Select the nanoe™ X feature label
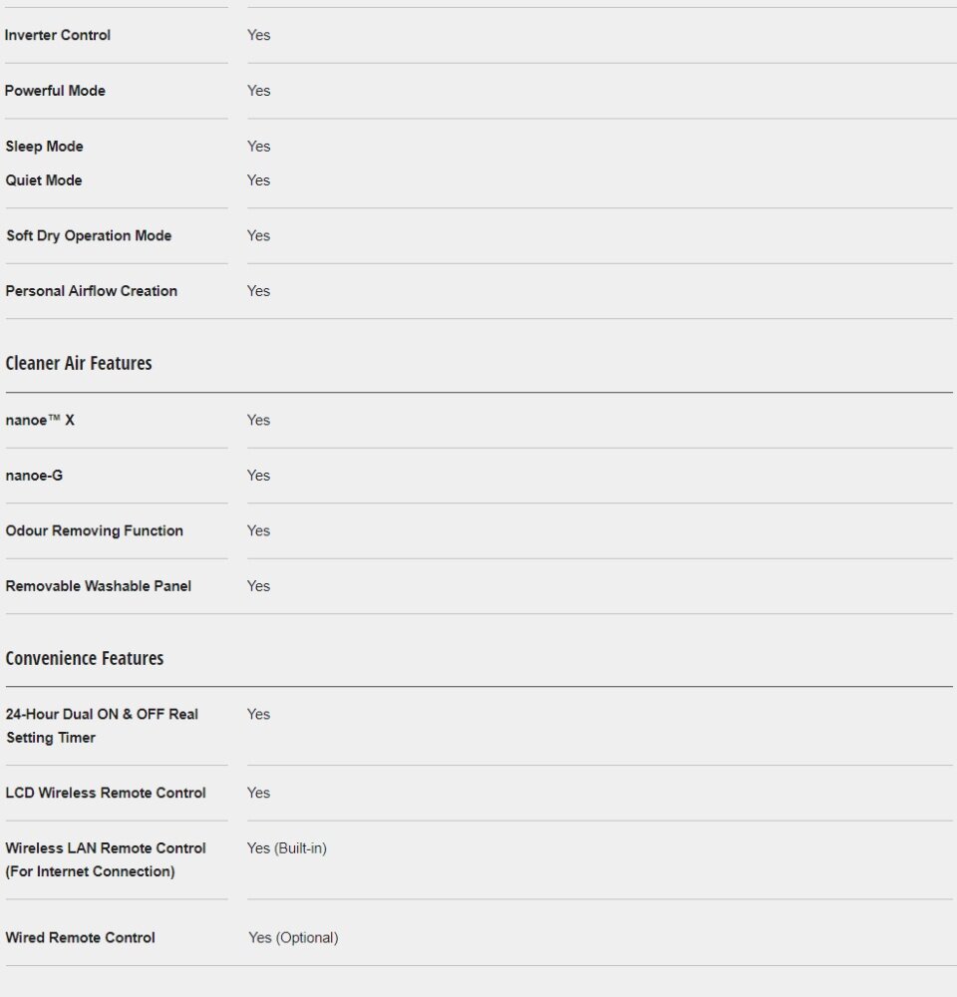 tap(40, 420)
